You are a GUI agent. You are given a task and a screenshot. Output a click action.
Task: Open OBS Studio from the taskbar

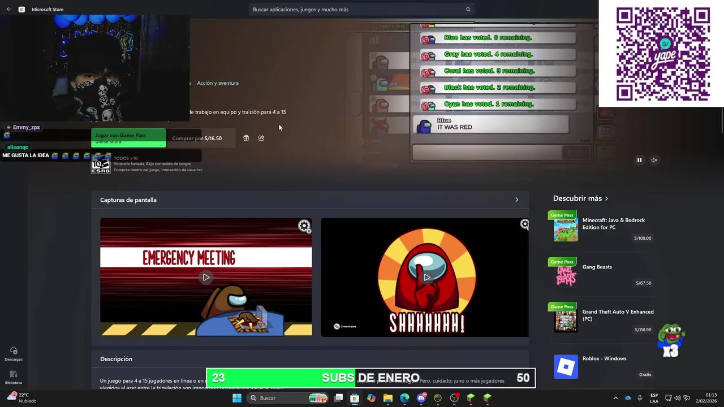pos(454,398)
